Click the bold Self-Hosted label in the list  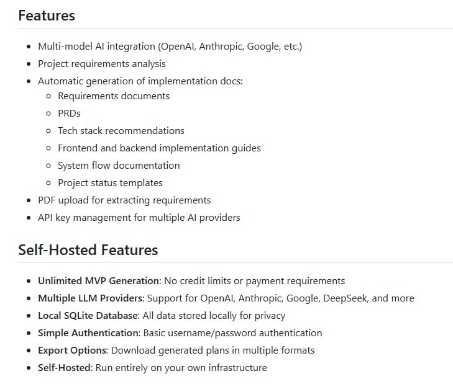(65, 368)
